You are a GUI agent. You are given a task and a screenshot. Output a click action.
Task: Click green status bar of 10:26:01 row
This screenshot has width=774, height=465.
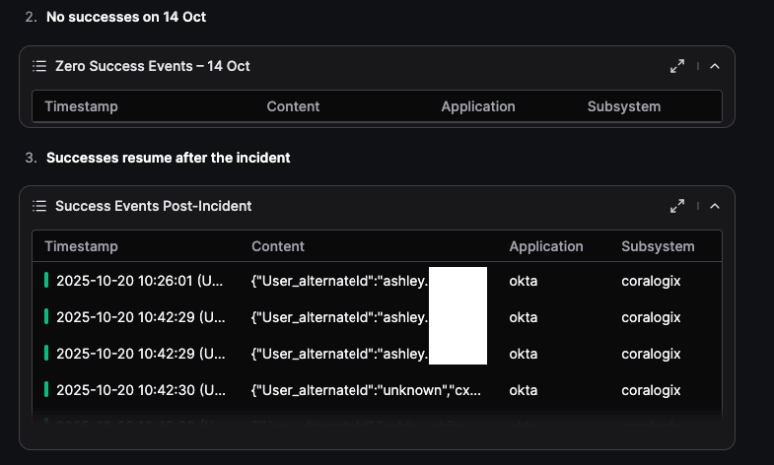[46, 281]
